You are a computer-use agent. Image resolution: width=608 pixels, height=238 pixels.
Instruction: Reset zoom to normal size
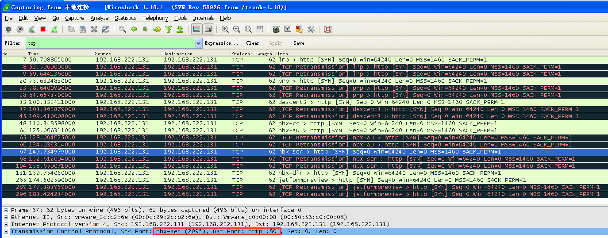point(248,29)
